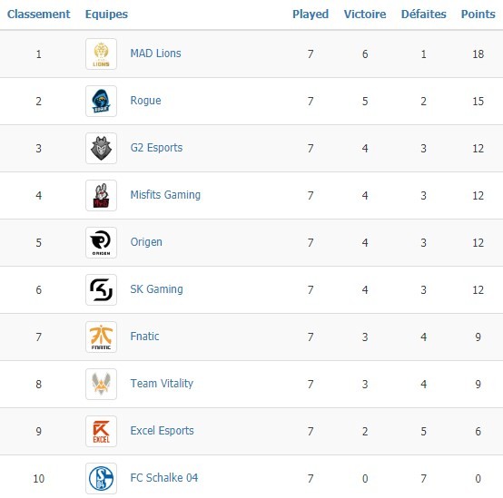The height and width of the screenshot is (498, 503).
Task: Open the Rogue team link
Action: (145, 101)
